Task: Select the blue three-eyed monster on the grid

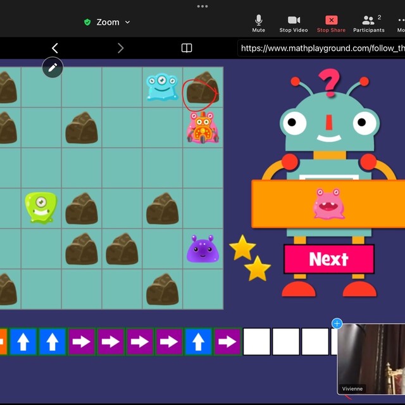Action: (162, 87)
